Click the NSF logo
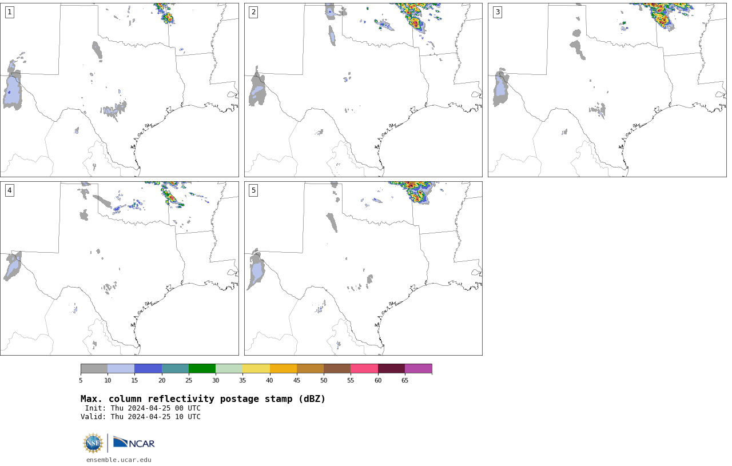Viewport: 732px width, 466px height. point(93,443)
